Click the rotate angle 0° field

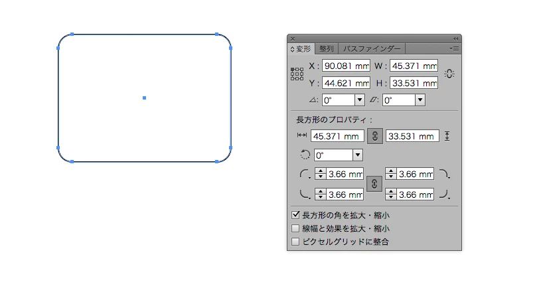pos(339,100)
